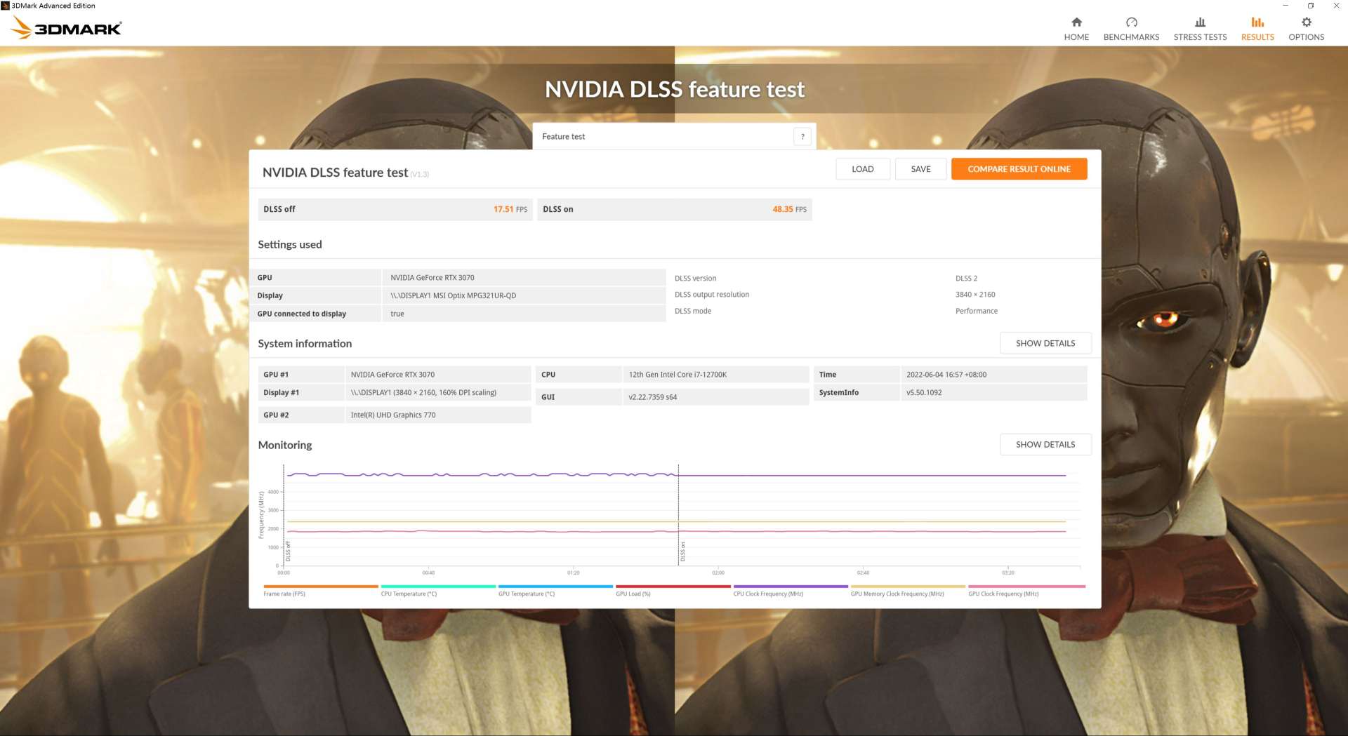Show details for Monitoring
The width and height of the screenshot is (1348, 736).
click(1045, 444)
